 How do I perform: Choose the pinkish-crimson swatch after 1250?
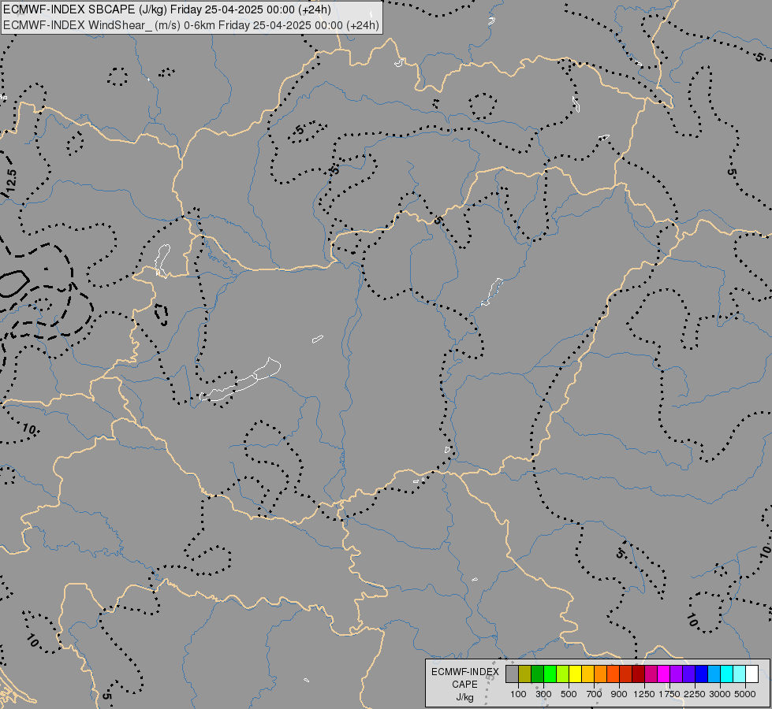[x=651, y=674]
